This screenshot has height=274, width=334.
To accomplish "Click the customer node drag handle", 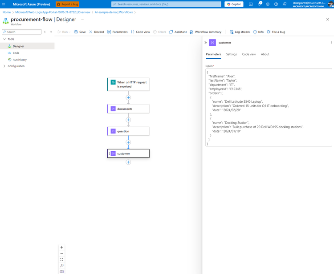I will [109, 153].
